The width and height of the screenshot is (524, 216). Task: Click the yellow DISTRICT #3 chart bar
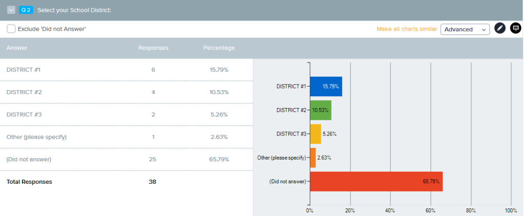coord(315,134)
